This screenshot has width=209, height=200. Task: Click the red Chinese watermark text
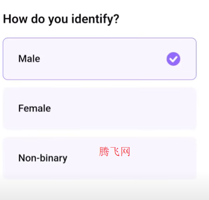point(114,151)
